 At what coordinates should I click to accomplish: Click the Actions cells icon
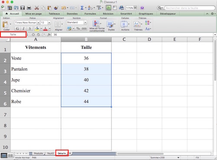coord(124,24)
